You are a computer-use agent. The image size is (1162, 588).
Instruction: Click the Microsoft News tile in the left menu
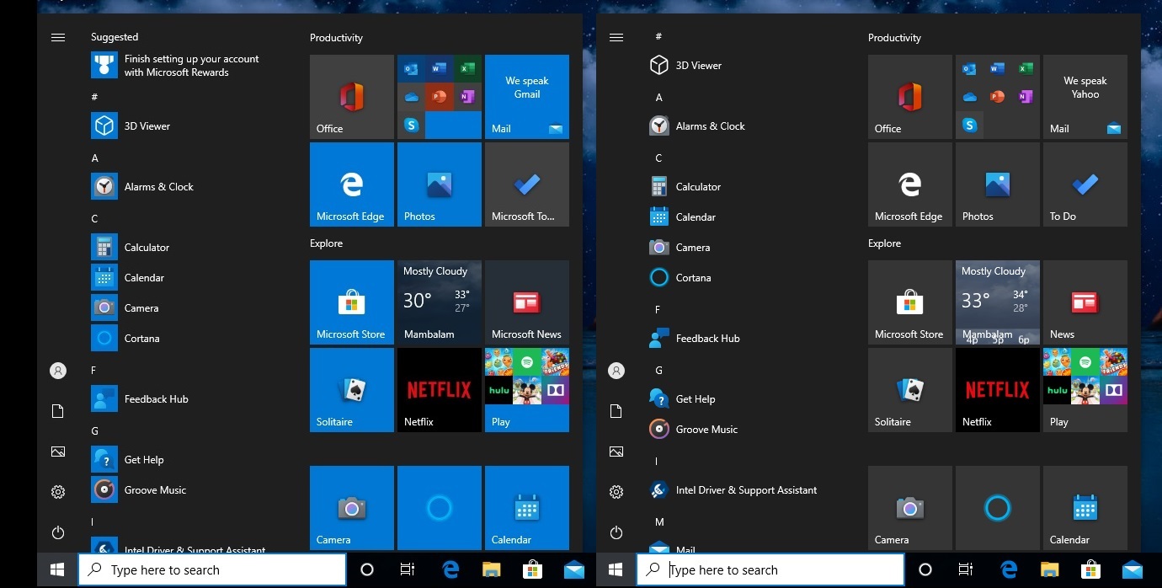point(526,302)
